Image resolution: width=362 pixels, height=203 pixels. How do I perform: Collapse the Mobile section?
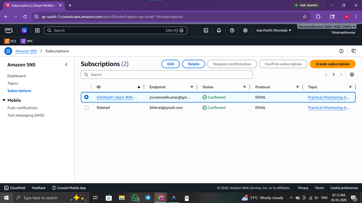(4, 100)
